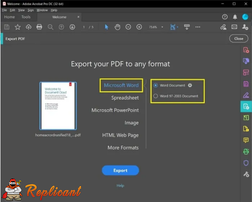Open the Edit menu
252x202 pixels.
12,10
